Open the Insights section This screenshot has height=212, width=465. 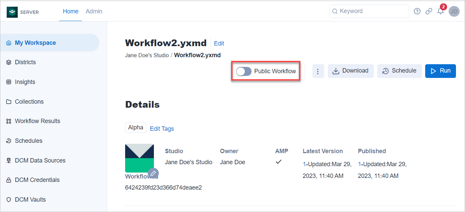[x=24, y=82]
